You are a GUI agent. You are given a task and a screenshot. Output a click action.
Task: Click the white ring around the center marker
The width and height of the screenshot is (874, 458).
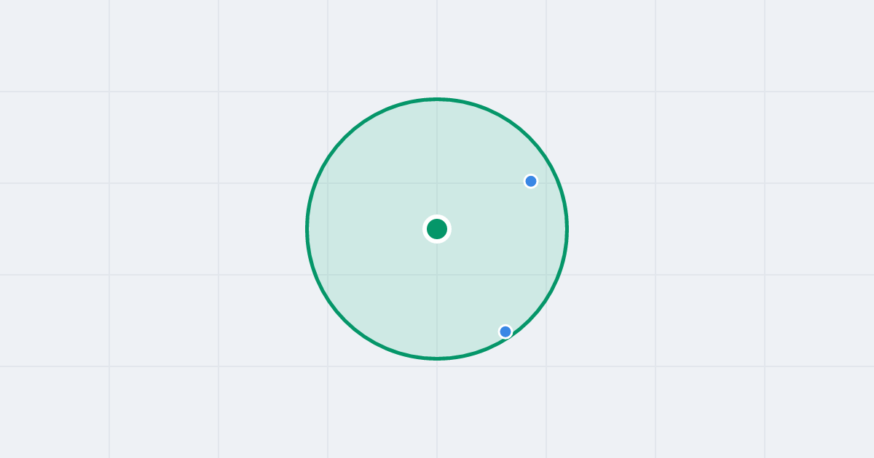[x=437, y=217]
